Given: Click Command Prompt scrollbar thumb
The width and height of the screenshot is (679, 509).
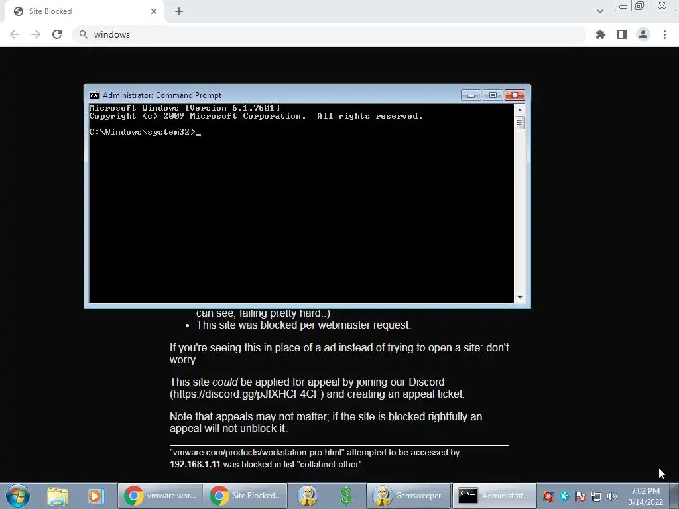Looking at the screenshot, I should 520,123.
